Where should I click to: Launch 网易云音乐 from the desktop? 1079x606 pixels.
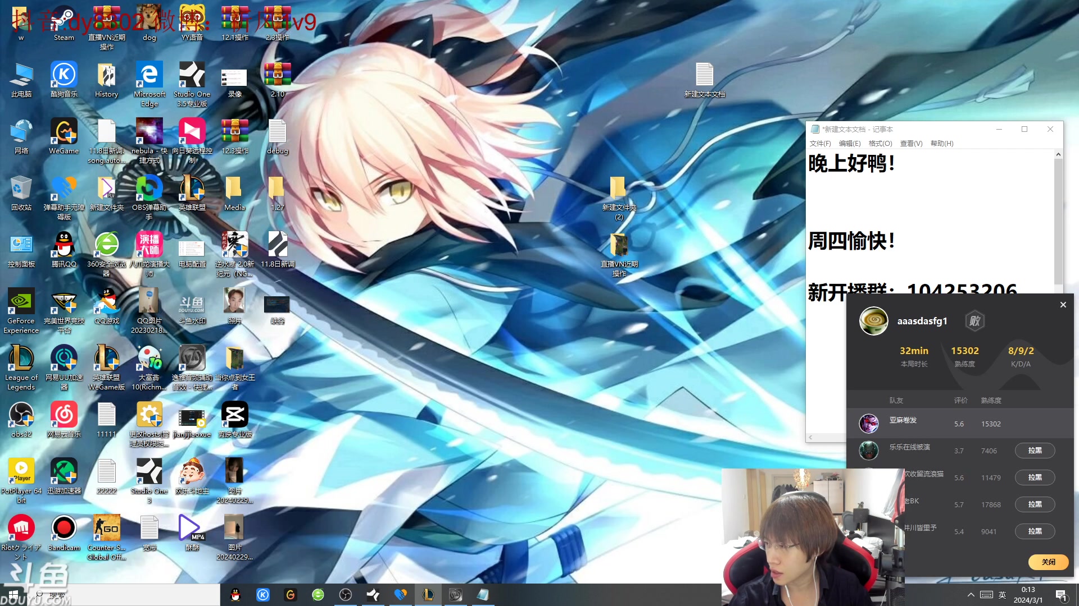point(64,419)
